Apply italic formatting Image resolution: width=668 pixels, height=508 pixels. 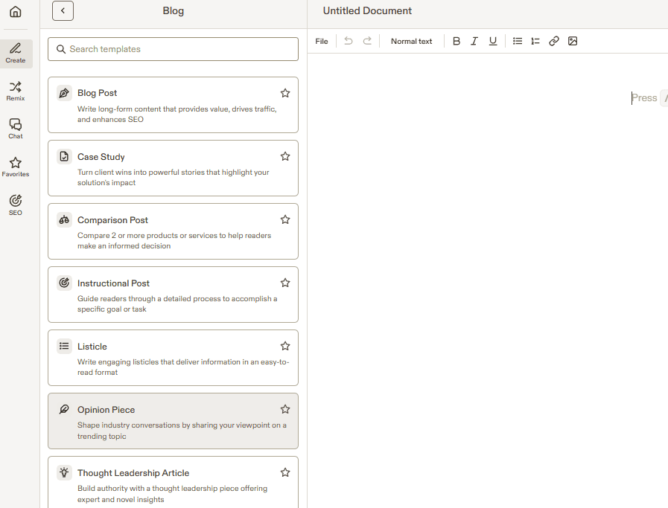coord(474,42)
